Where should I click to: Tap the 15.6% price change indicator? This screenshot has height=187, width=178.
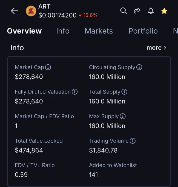click(88, 15)
